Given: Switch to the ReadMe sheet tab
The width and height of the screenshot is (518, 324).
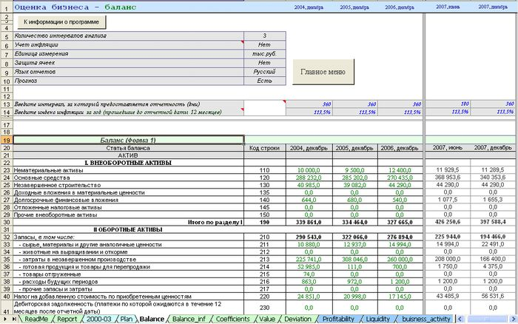Looking at the screenshot, I should click(x=36, y=319).
